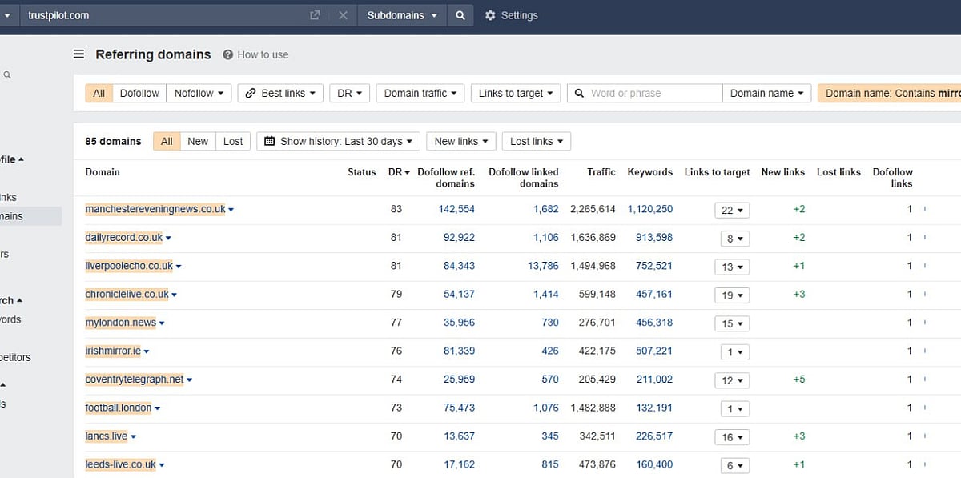Select the All link-type filter
The image size is (961, 478).
pyautogui.click(x=99, y=93)
